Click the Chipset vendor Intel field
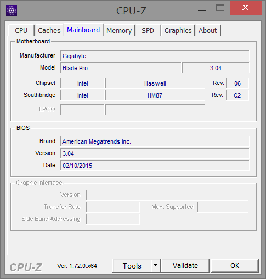Image resolution: width=266 pixels, height=279 pixels. point(82,83)
